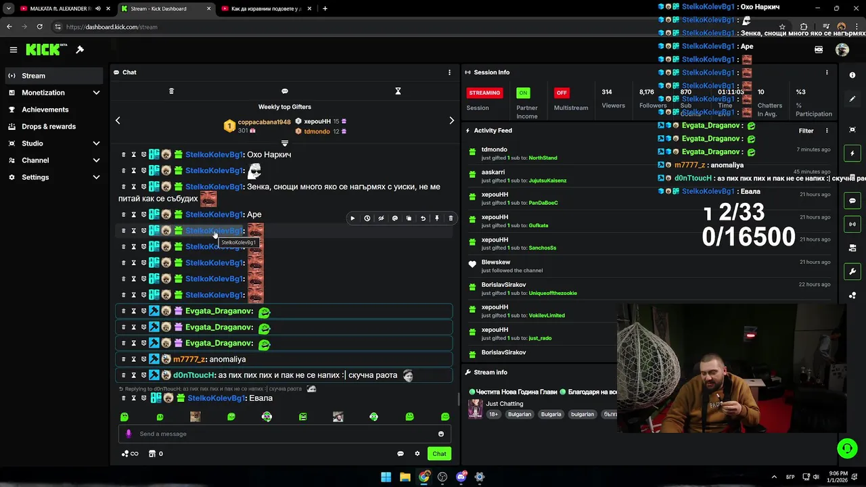Click the crossed-eye hide icon in message toolbar
Viewport: 866px width, 487px height.
tap(381, 218)
